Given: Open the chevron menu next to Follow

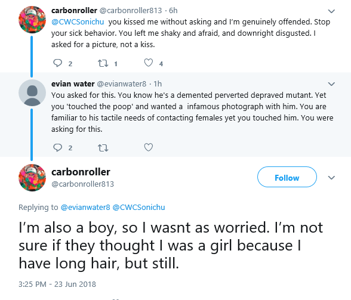Looking at the screenshot, I should coord(331,178).
